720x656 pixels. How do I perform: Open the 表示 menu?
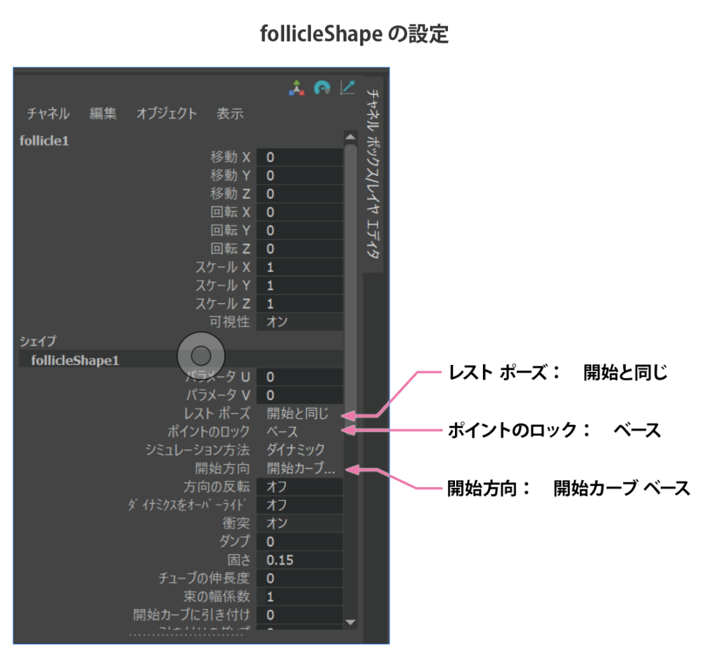pos(230,113)
